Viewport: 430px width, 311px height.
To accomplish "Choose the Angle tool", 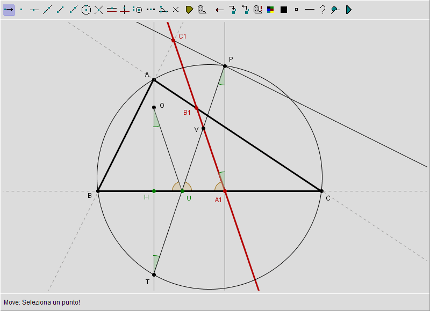I will pyautogui.click(x=163, y=10).
